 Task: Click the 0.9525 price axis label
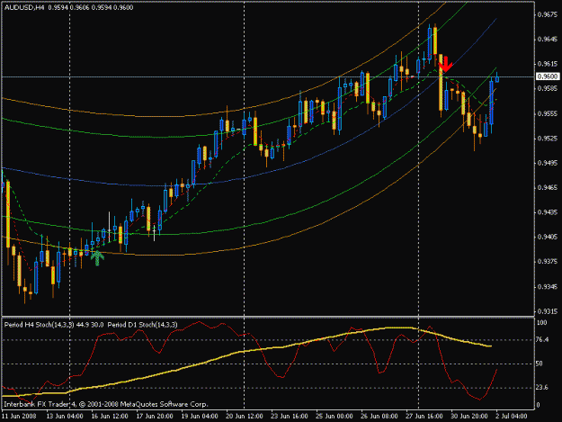tap(548, 138)
